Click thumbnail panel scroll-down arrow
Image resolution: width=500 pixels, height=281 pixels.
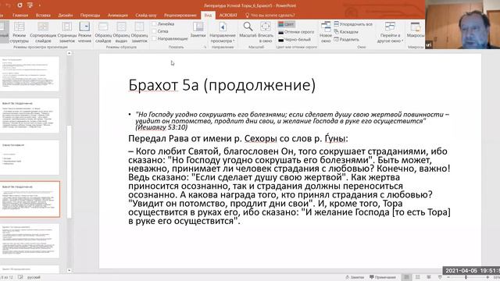point(70,270)
